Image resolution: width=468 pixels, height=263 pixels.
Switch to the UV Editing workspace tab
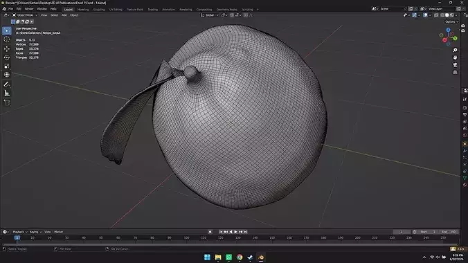pyautogui.click(x=116, y=10)
